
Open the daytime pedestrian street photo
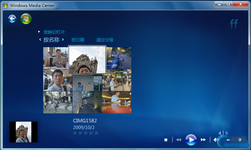click(x=58, y=102)
